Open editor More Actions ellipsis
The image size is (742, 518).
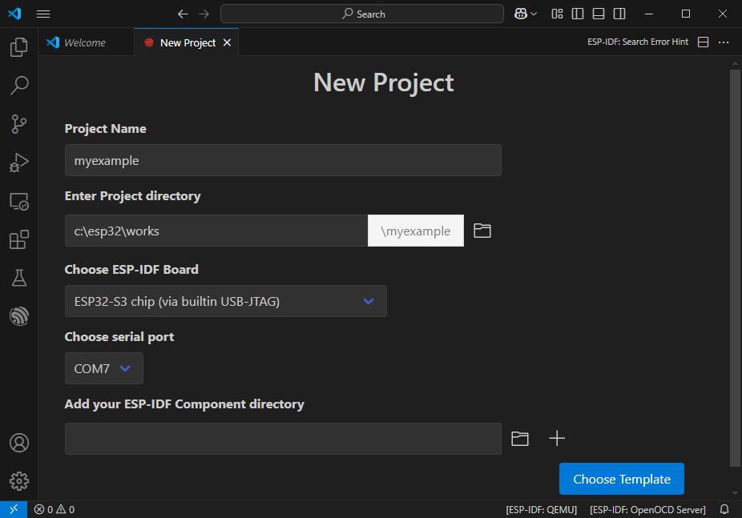point(724,42)
